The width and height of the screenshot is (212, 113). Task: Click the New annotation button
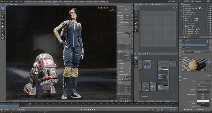pyautogui.click(x=126, y=9)
